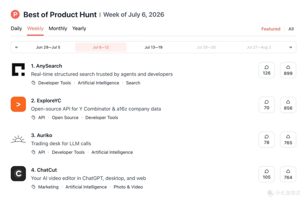This screenshot has width=303, height=199.
Task: Open ChatCut comments button showing 105
Action: (x=267, y=174)
